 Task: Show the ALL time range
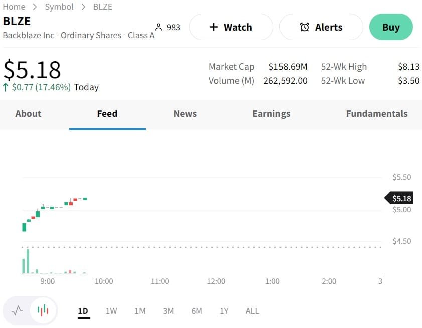click(252, 311)
